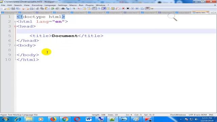Open the Macro menu
The width and height of the screenshot is (217, 122).
point(73,5)
